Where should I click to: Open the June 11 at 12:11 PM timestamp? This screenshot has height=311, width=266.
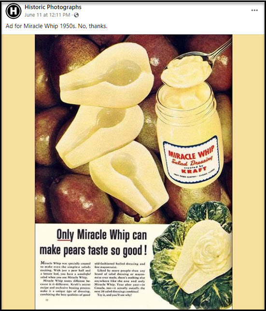pyautogui.click(x=47, y=15)
